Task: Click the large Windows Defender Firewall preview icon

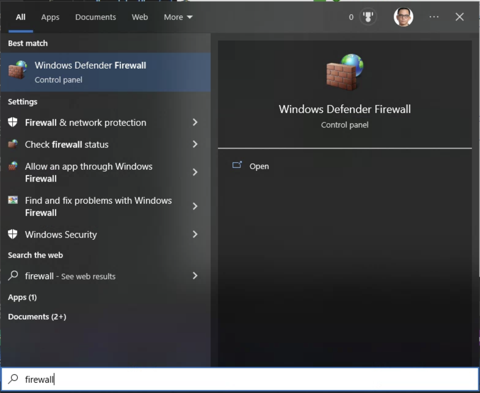Action: pos(345,72)
